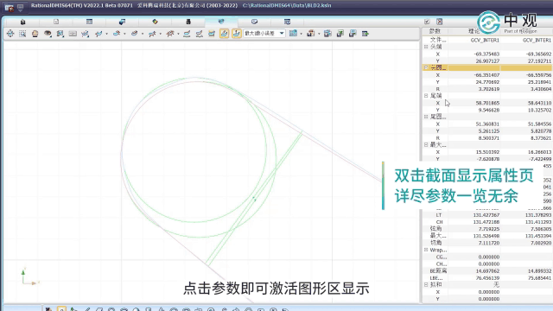Select the 弦角 parameter row label
The image size is (553, 311).
click(x=436, y=229)
